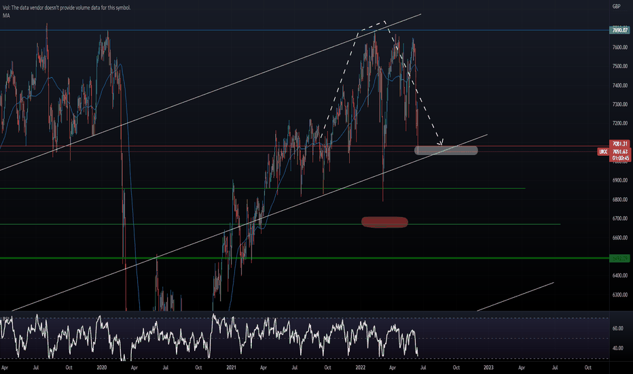The height and width of the screenshot is (374, 633).
Task: Select the MA indicator label
Action: tap(6, 16)
